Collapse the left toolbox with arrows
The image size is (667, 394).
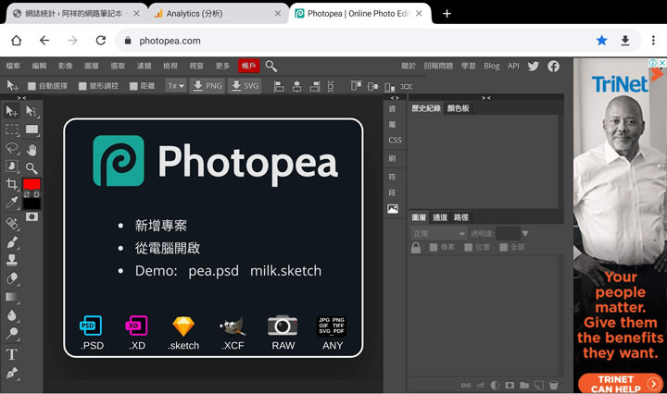(21, 98)
